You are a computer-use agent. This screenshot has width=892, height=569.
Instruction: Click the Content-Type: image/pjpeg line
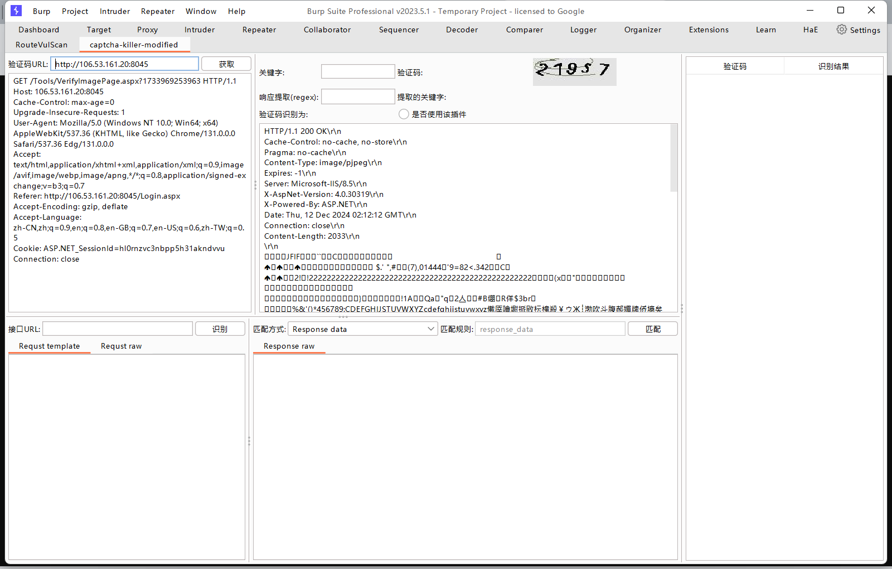coord(323,162)
